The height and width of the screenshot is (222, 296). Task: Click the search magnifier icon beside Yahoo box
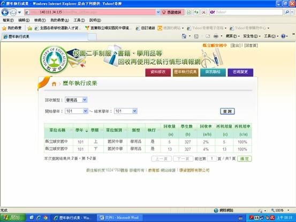coord(287,12)
